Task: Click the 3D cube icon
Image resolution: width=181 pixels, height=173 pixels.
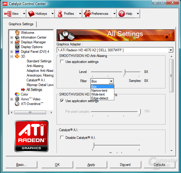Action: point(17,56)
